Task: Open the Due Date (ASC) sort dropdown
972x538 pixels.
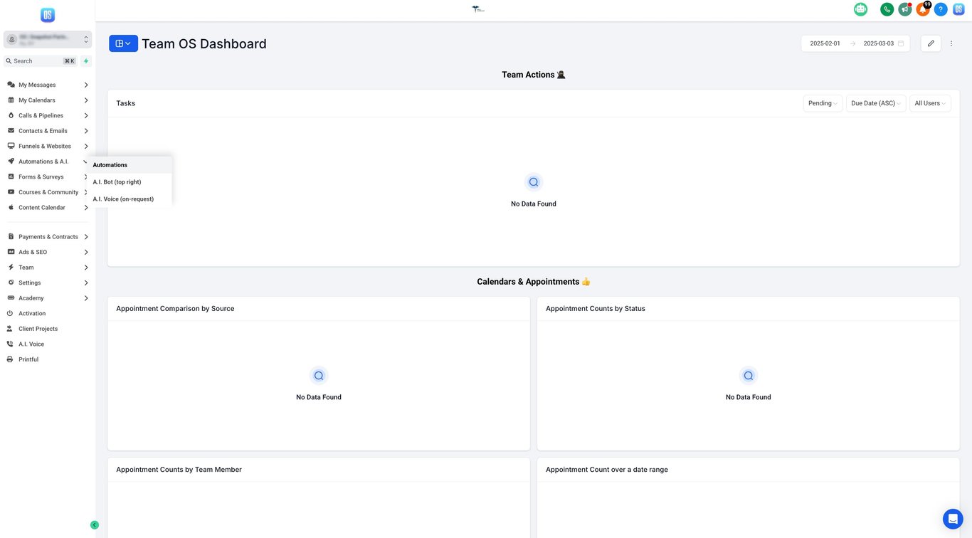Action: coord(876,103)
